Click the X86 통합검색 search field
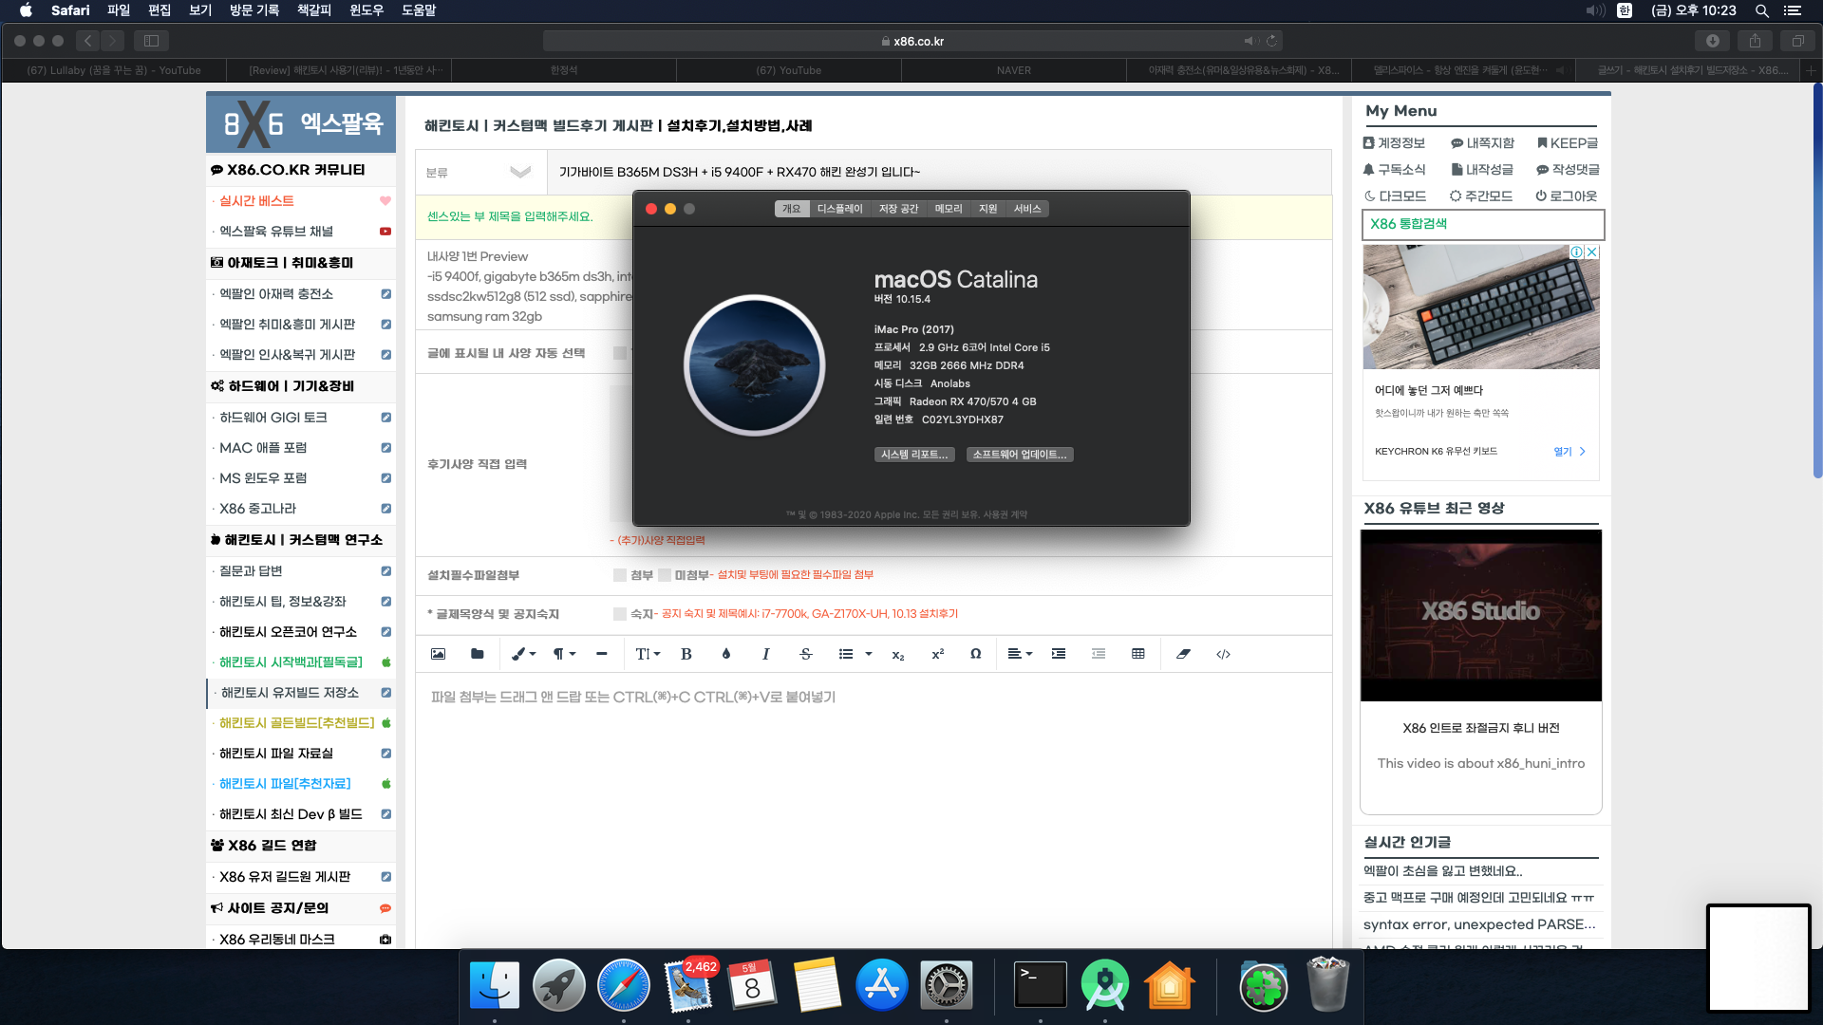 coord(1483,224)
